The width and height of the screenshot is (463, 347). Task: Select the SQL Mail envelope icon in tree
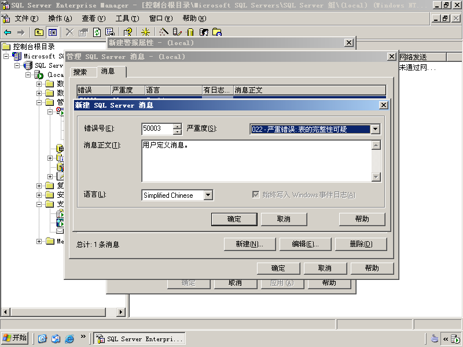(60, 231)
